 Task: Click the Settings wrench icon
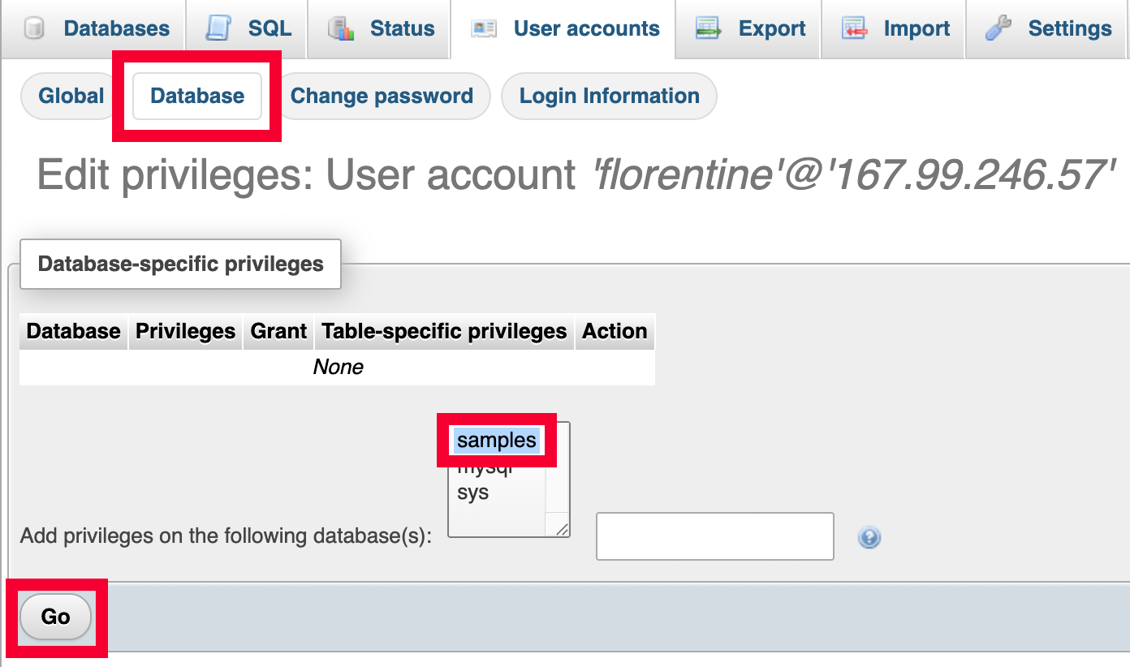tap(998, 29)
